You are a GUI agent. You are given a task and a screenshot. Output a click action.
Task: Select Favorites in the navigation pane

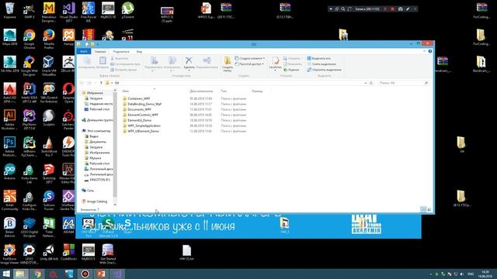(x=95, y=93)
